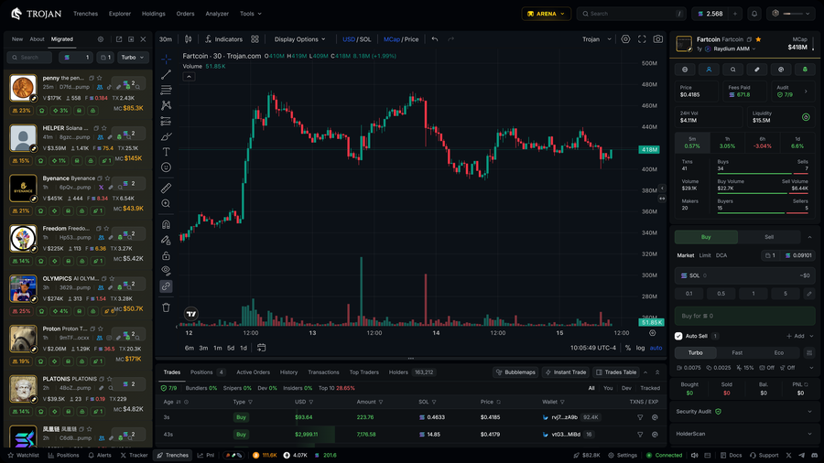Image resolution: width=824 pixels, height=463 pixels.
Task: Open chart settings gear icon
Action: click(625, 38)
